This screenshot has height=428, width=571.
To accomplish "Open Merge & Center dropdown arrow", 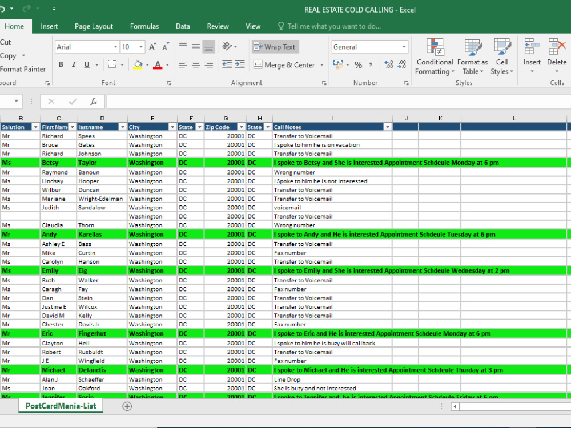I will click(322, 65).
